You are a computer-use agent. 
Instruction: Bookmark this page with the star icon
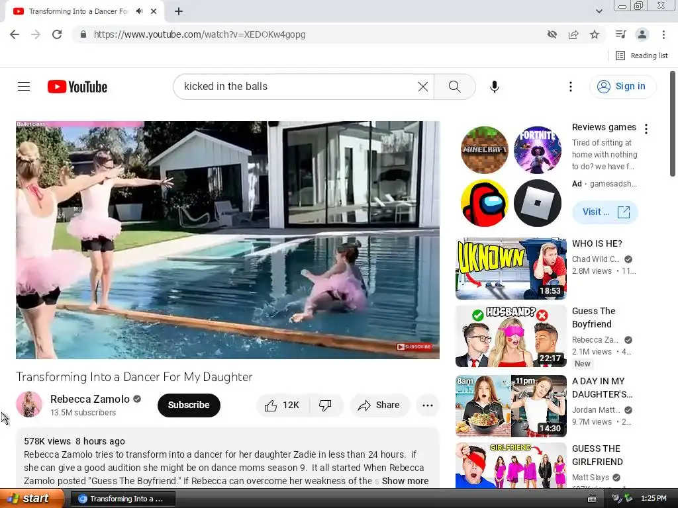coord(595,34)
